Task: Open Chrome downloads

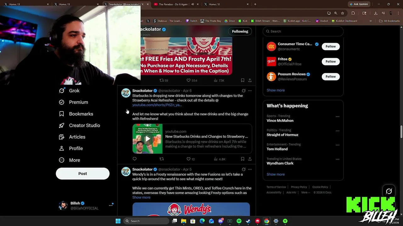Action: (376, 13)
